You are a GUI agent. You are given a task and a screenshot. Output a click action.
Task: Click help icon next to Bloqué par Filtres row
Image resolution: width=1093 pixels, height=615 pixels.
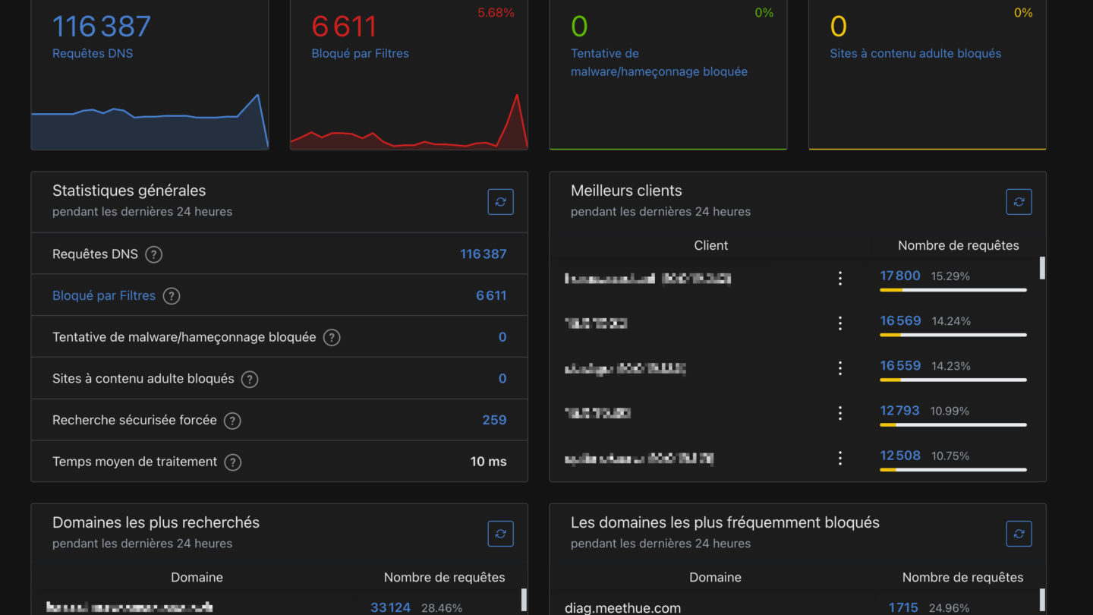[x=172, y=296]
